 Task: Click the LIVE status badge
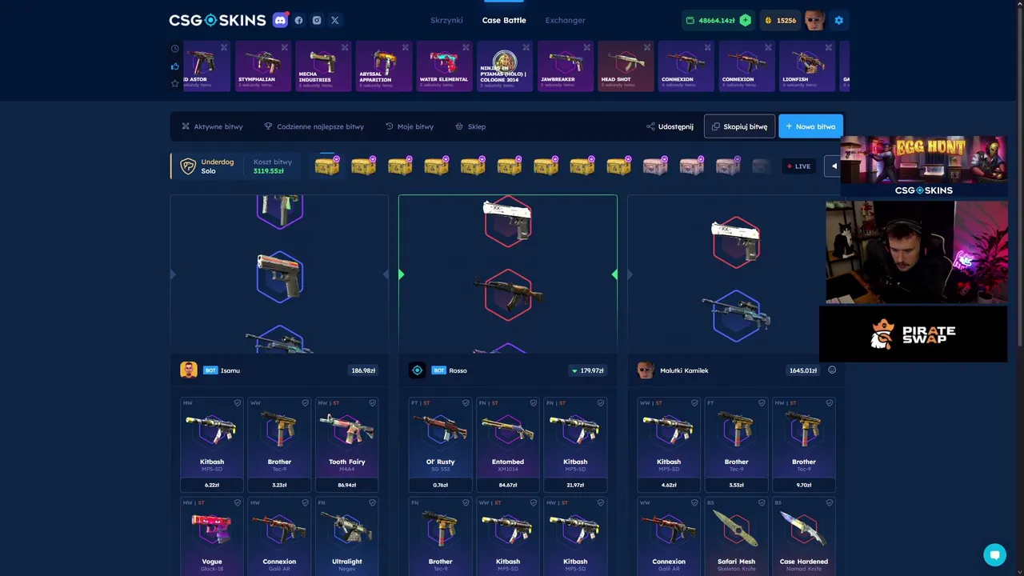click(799, 166)
